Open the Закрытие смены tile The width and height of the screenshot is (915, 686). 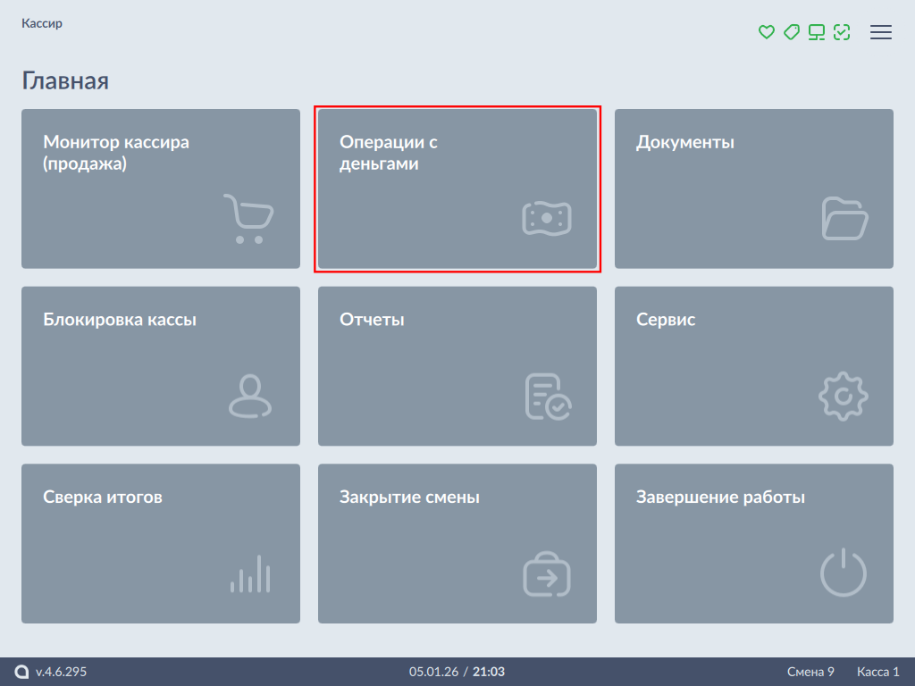(457, 544)
